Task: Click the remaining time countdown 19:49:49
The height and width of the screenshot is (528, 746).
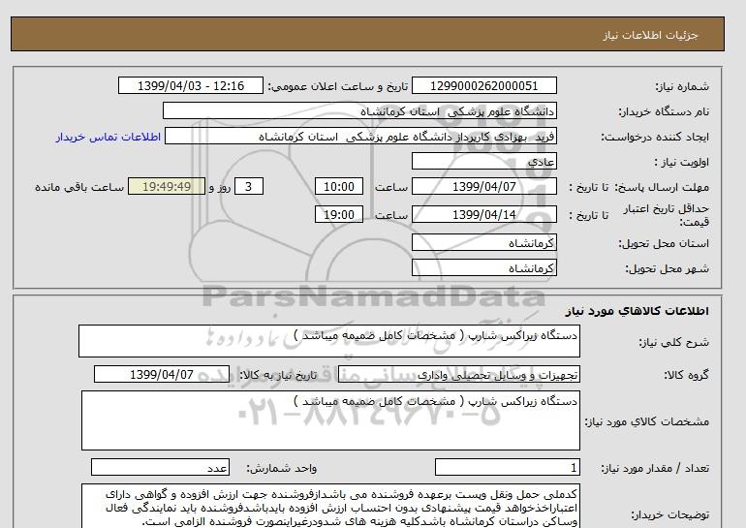Action: tap(167, 186)
